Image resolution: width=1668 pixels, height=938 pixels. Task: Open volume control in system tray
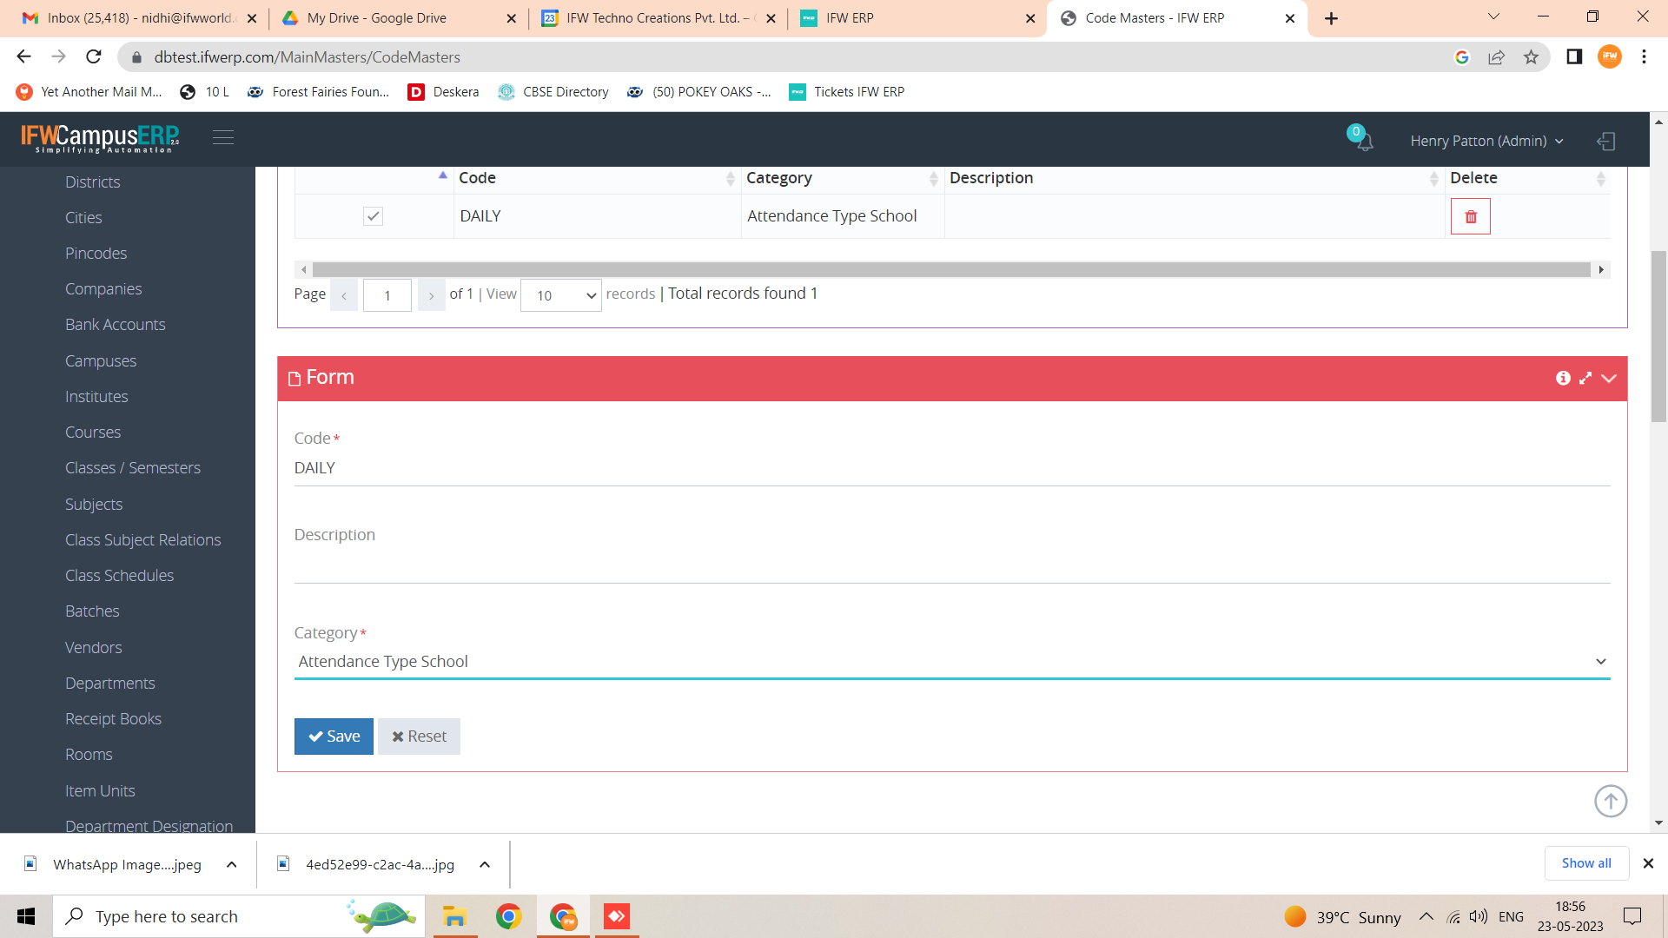(x=1479, y=916)
